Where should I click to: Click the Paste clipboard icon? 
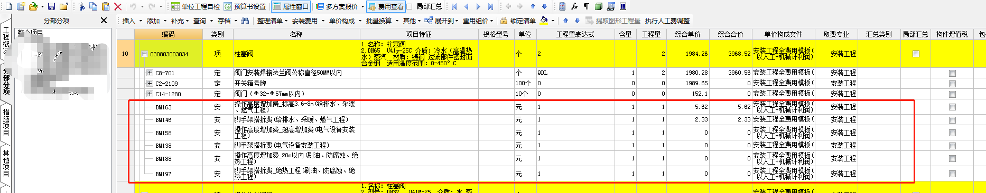[106, 6]
